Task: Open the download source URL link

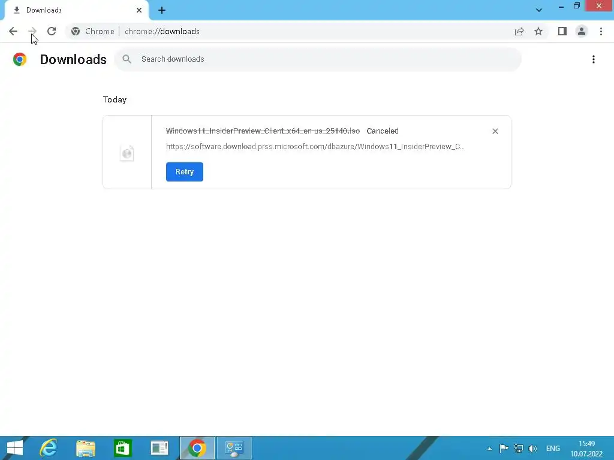Action: coord(315,147)
